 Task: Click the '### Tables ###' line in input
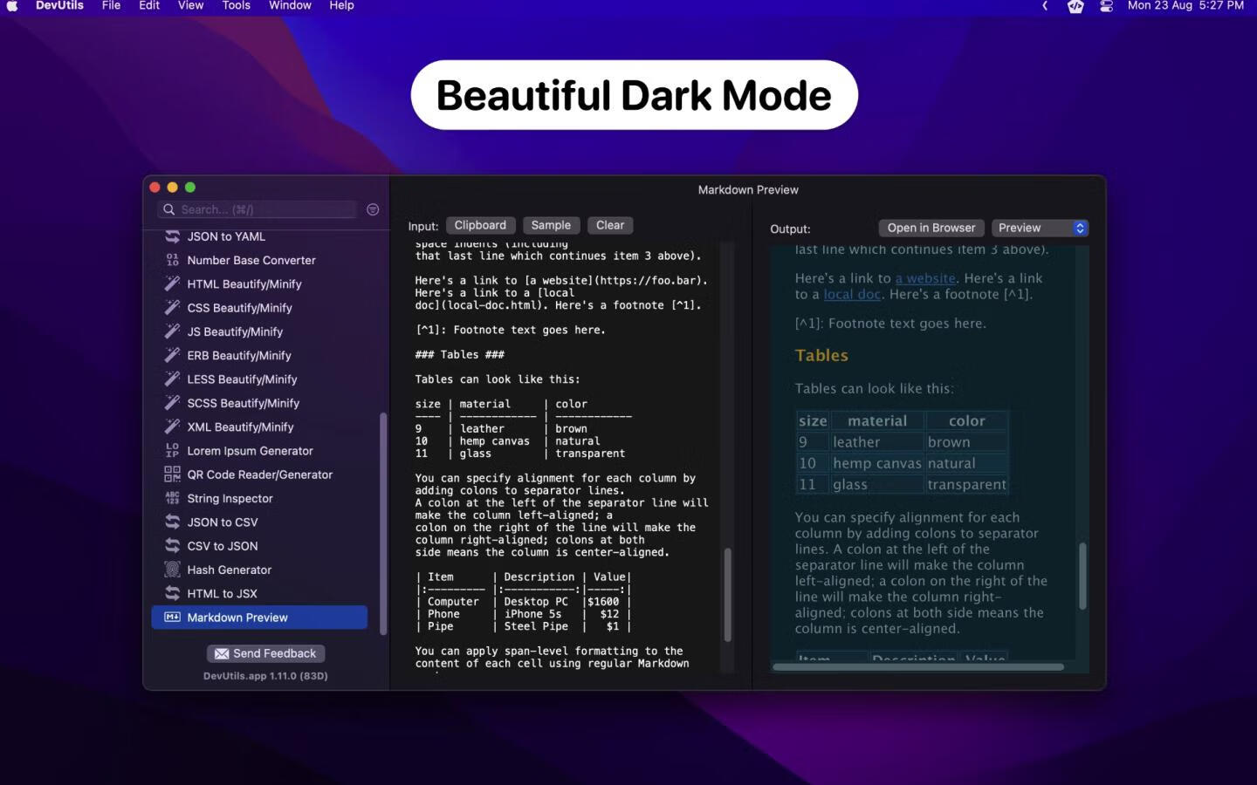(x=459, y=354)
